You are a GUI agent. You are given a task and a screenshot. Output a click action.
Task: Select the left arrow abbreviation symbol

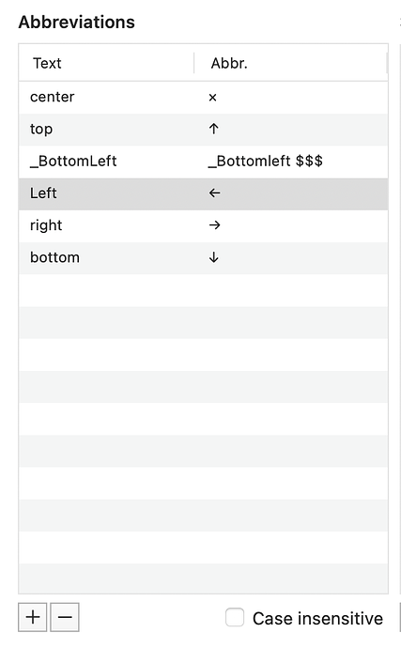pyautogui.click(x=214, y=193)
